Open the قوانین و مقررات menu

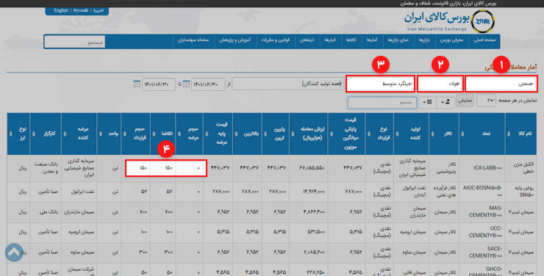click(275, 40)
